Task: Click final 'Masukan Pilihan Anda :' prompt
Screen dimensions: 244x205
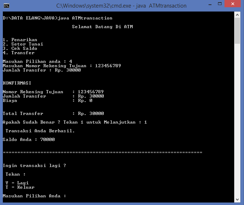Action: pyautogui.click(x=34, y=196)
